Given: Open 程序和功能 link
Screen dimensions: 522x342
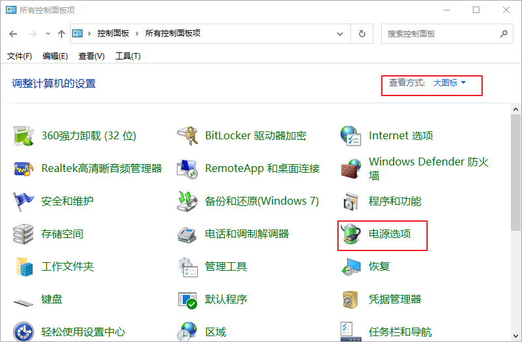Looking at the screenshot, I should click(395, 201).
